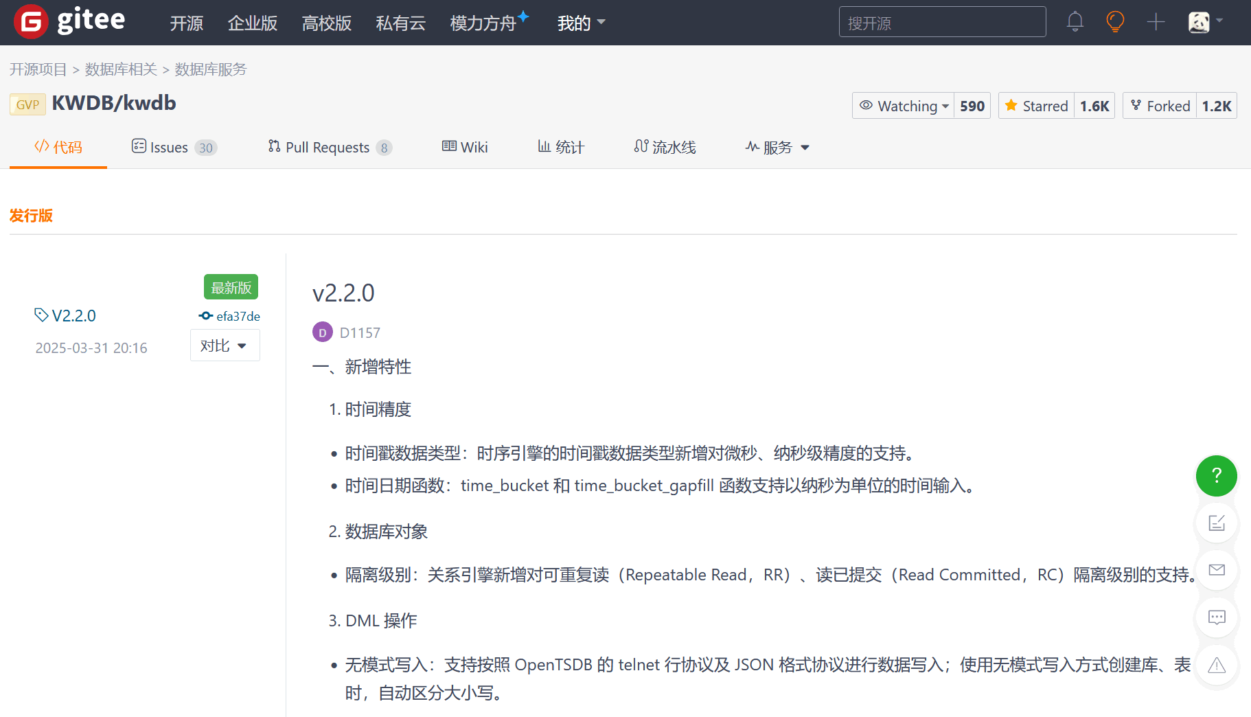
Task: Toggle the Starred button for the repository
Action: click(x=1037, y=106)
